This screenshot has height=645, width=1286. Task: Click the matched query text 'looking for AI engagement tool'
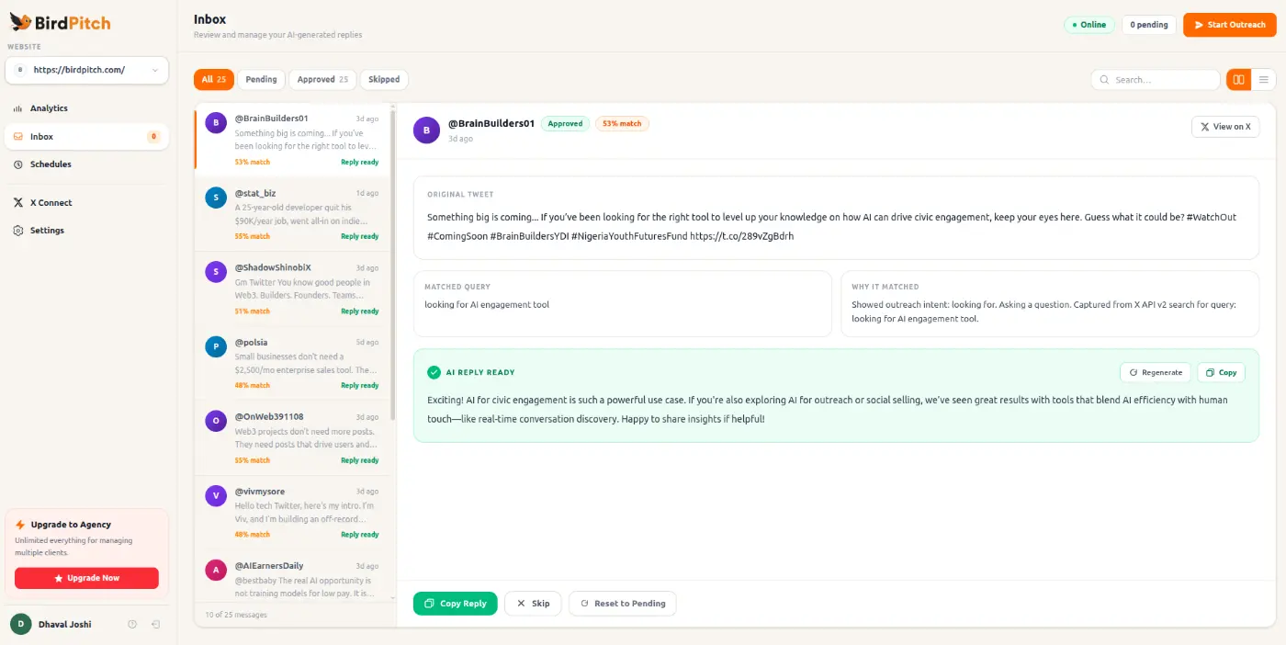pyautogui.click(x=487, y=305)
